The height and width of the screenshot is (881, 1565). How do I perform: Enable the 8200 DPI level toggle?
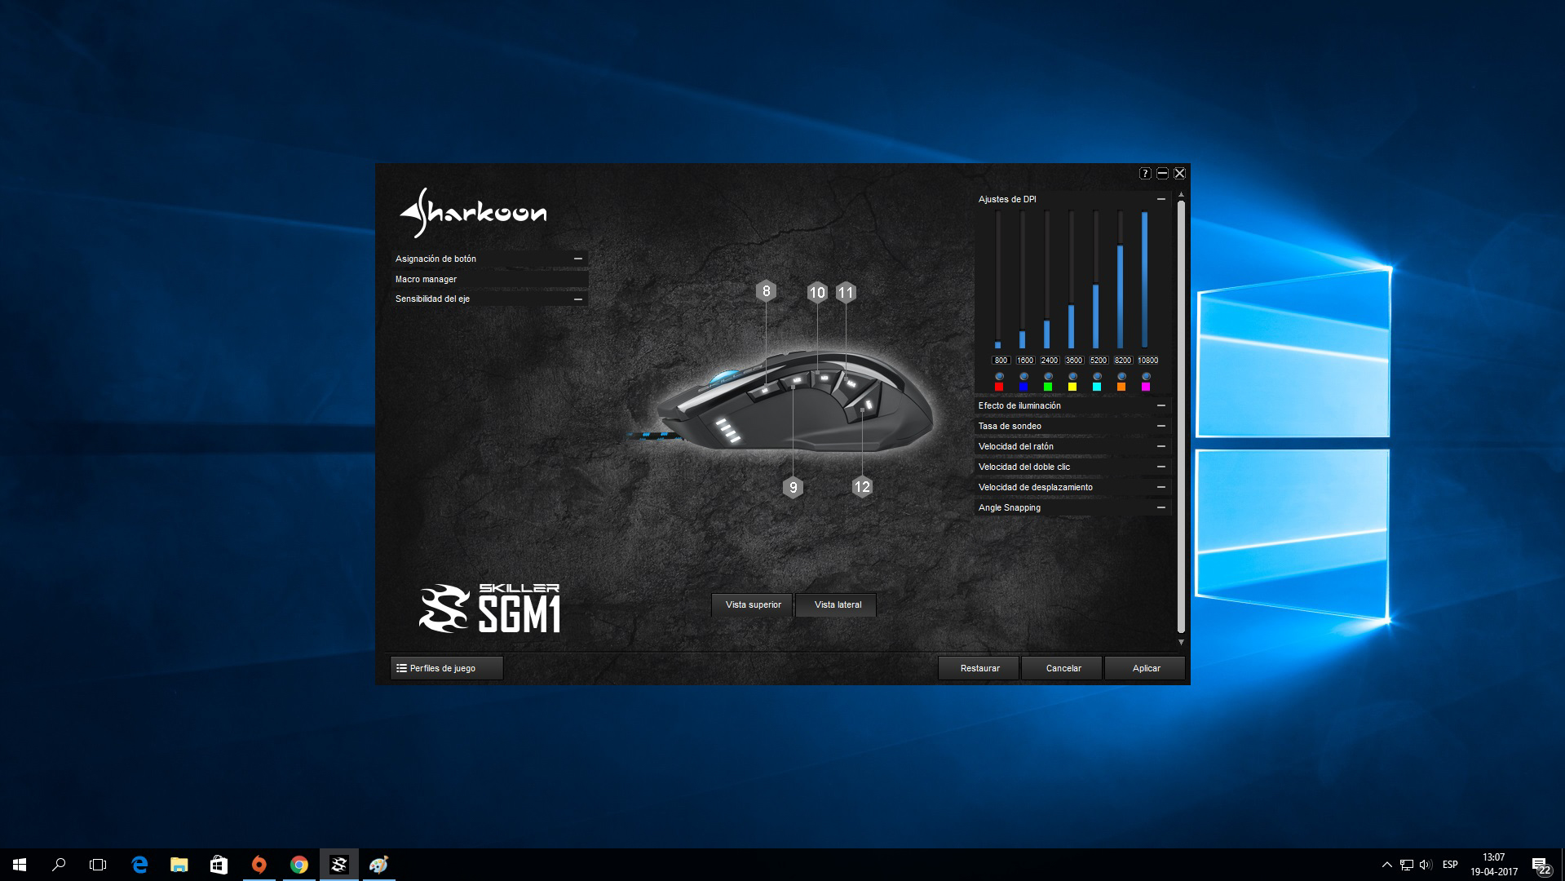(1121, 376)
